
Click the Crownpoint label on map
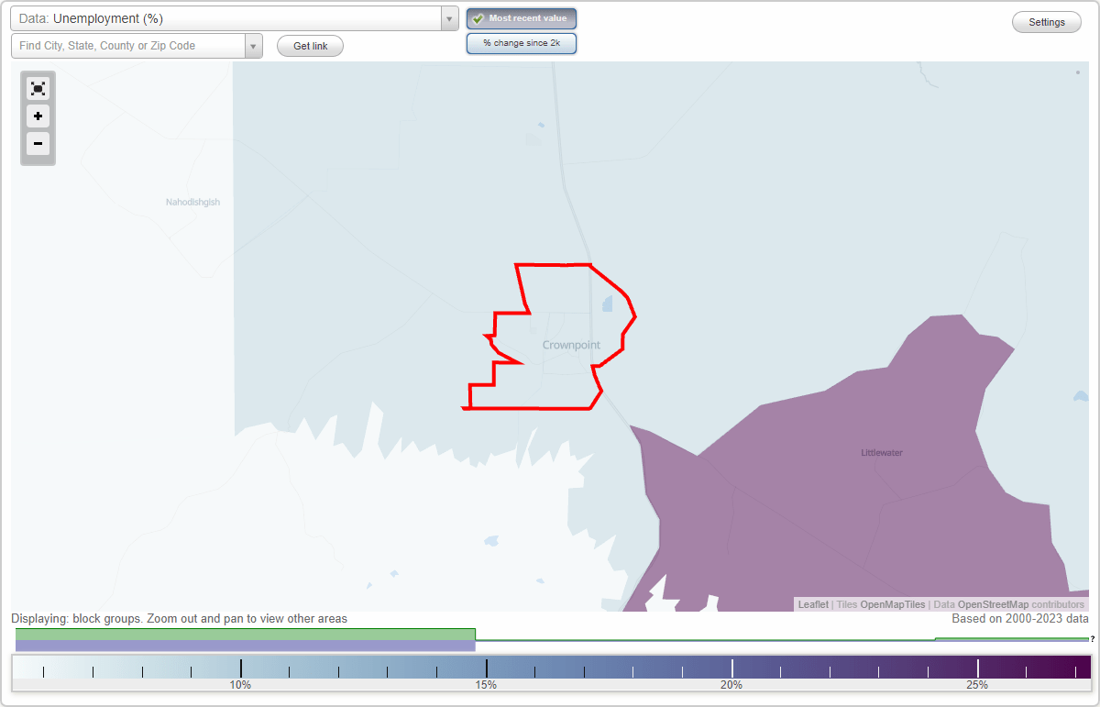click(x=571, y=345)
